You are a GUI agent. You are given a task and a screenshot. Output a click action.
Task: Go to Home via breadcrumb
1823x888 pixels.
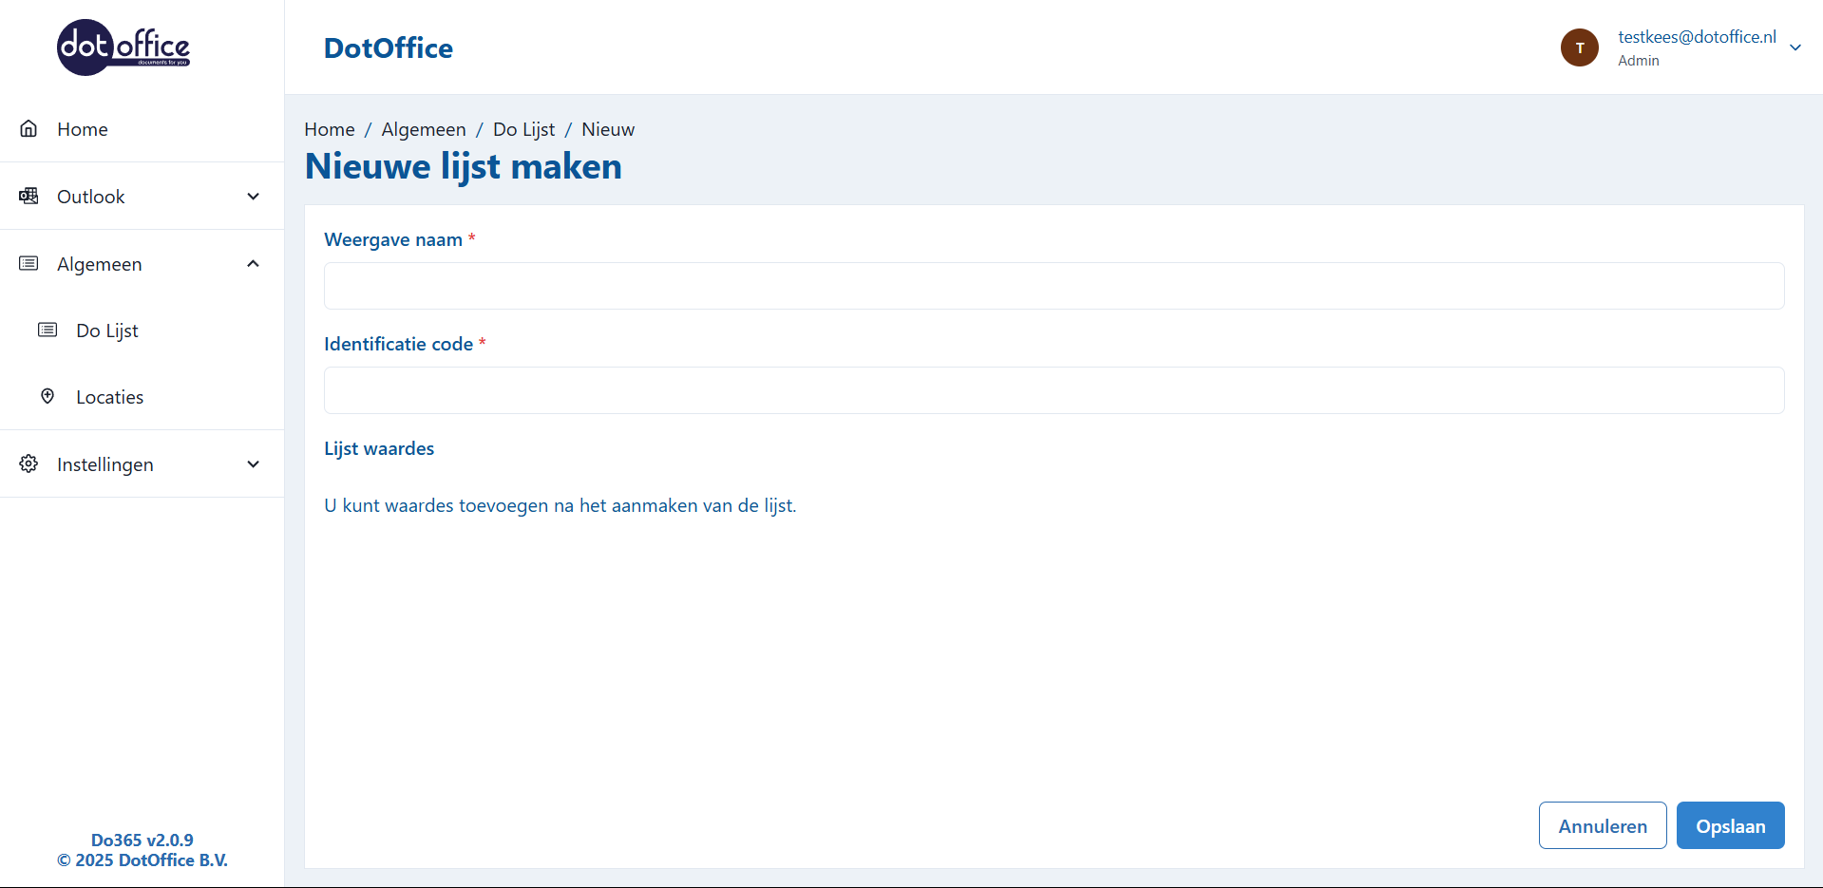329,129
